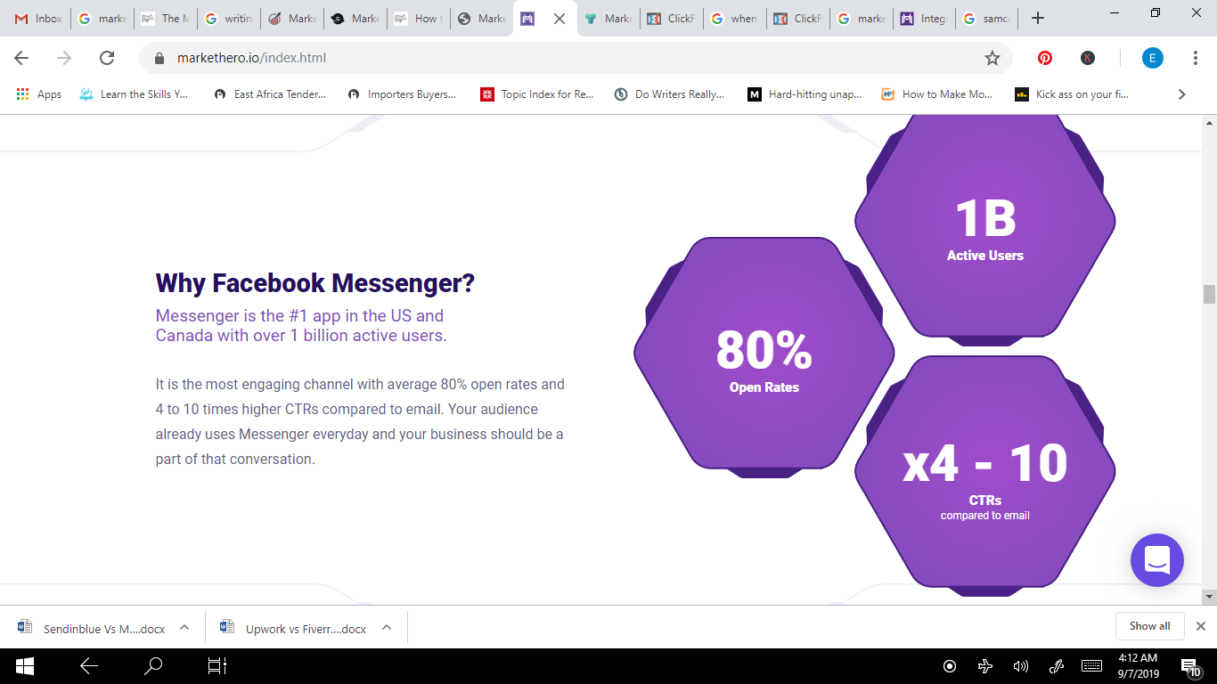Switch to the "The M" tab
This screenshot has width=1217, height=684.
pos(166,19)
